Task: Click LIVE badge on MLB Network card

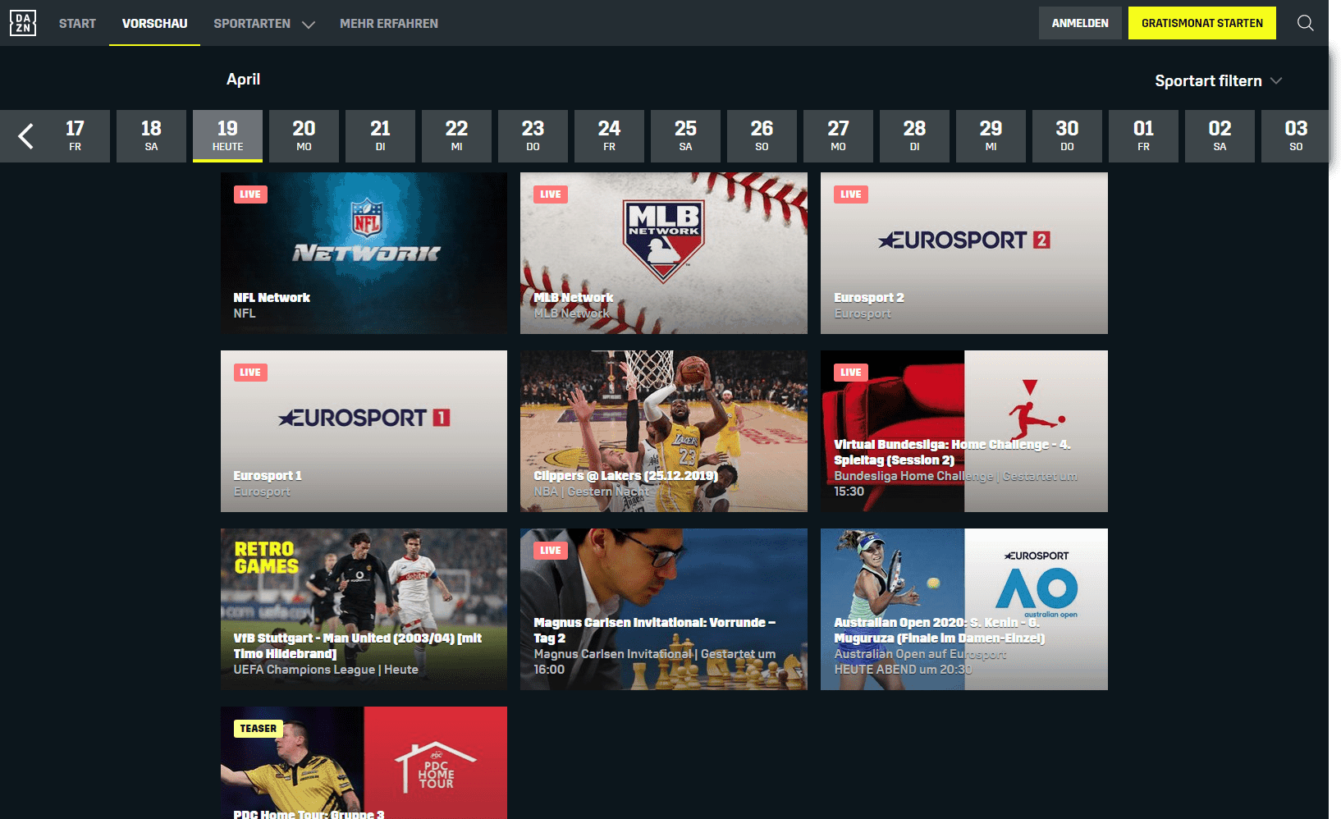Action: click(x=551, y=194)
